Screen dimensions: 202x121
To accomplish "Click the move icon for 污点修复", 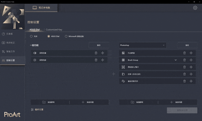I will click(191, 53).
